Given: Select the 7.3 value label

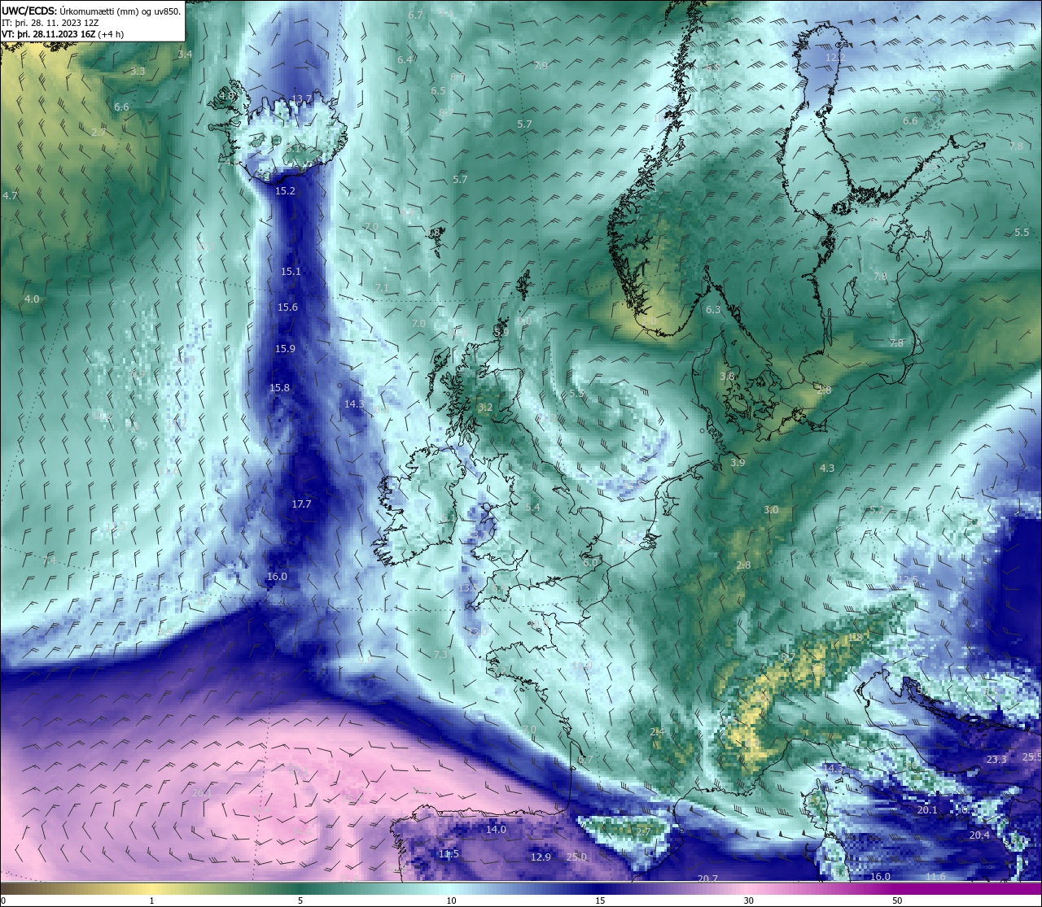Looking at the screenshot, I should tap(440, 655).
